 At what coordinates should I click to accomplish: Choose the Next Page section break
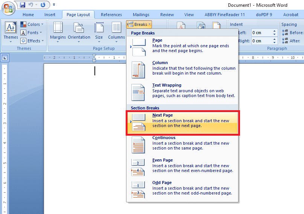[182, 123]
